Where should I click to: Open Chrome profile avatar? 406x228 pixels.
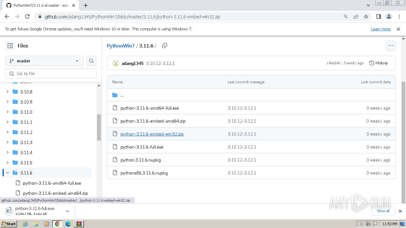click(x=389, y=16)
